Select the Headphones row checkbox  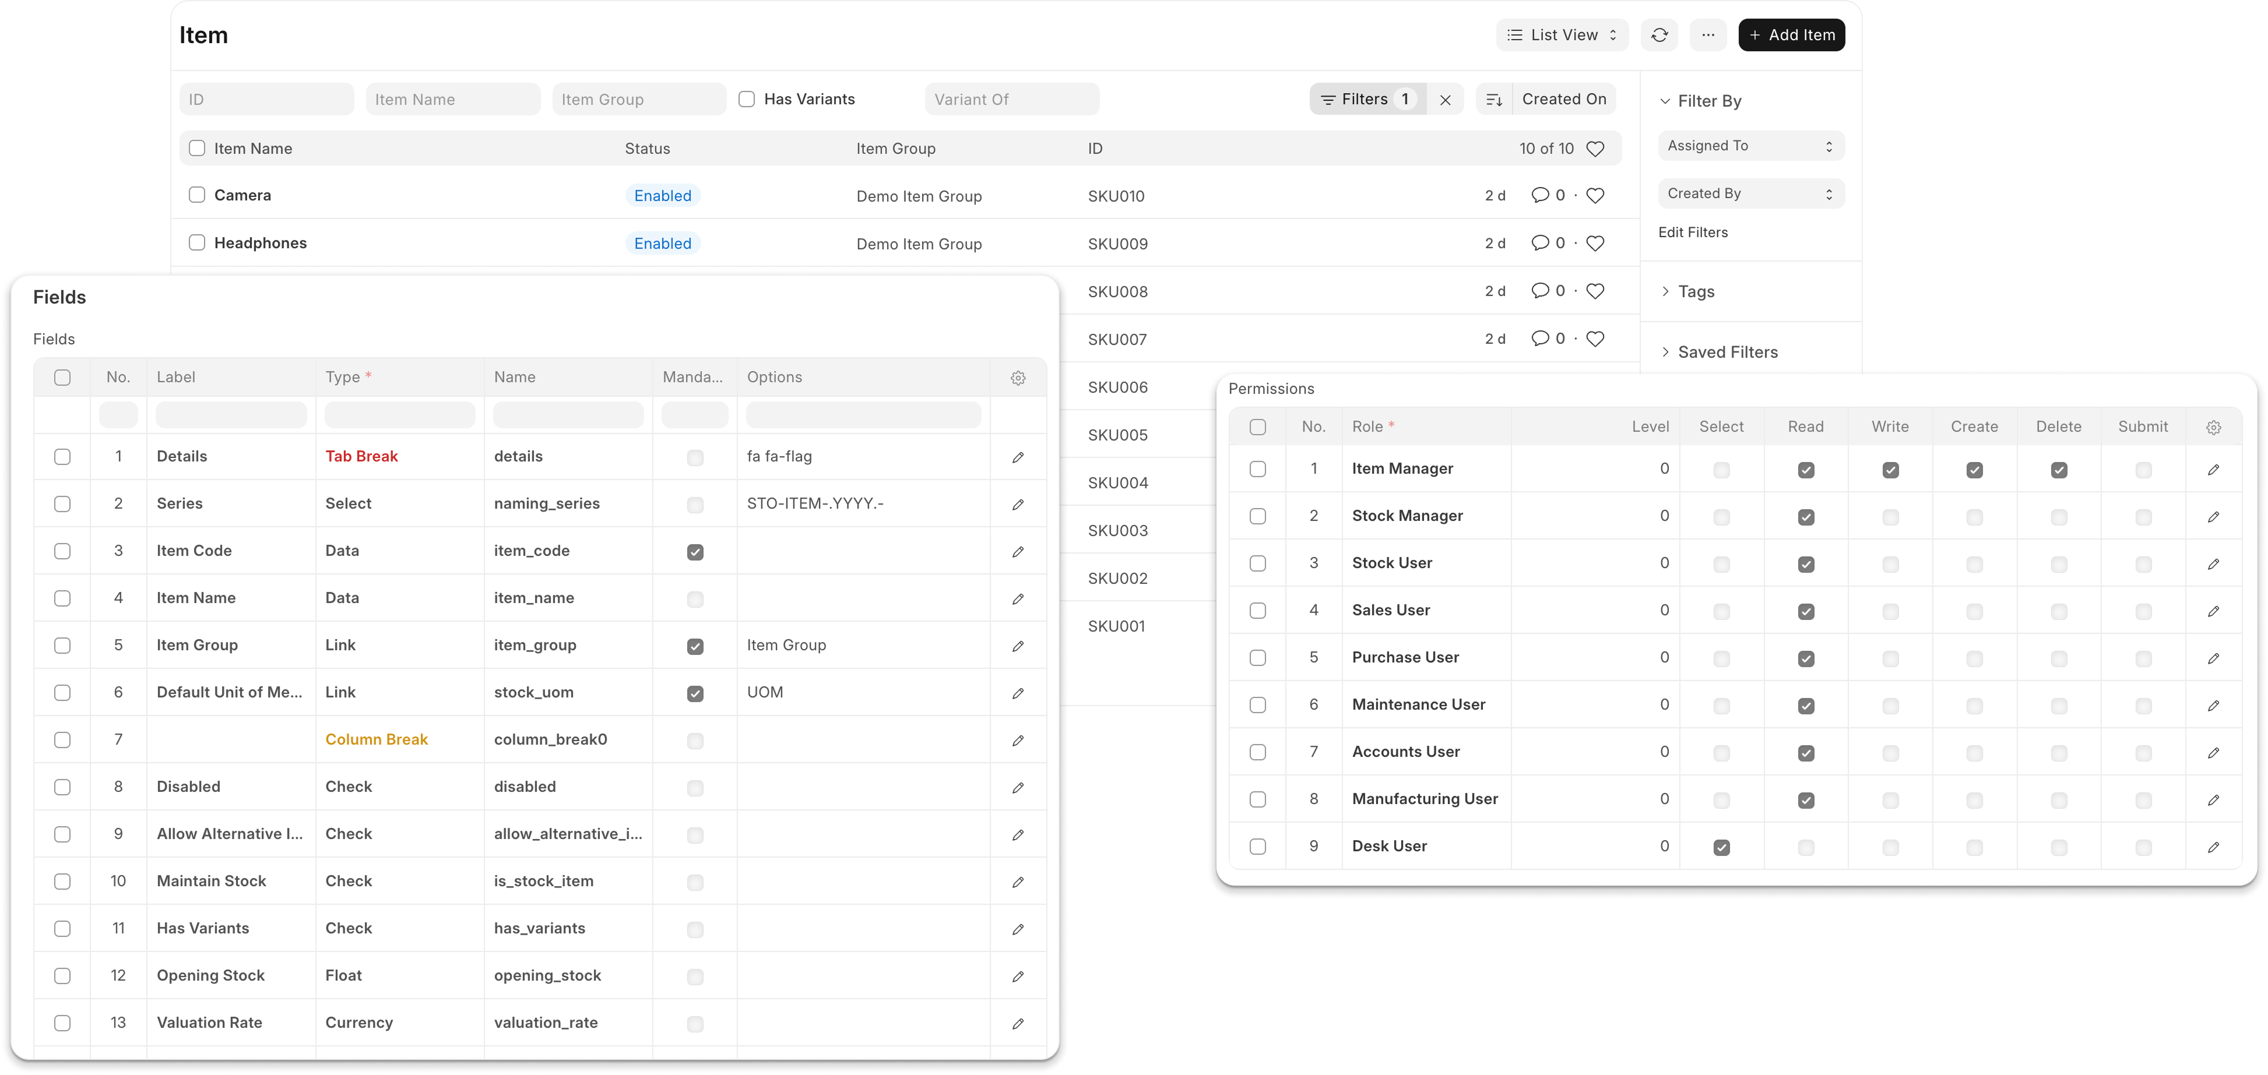pyautogui.click(x=197, y=243)
